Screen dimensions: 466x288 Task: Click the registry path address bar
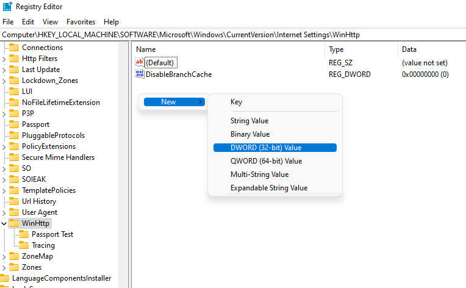233,35
